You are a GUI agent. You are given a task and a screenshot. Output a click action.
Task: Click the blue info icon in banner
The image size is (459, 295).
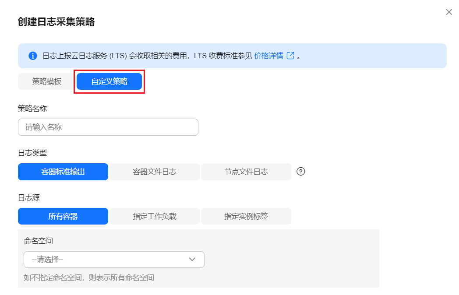[x=33, y=56]
